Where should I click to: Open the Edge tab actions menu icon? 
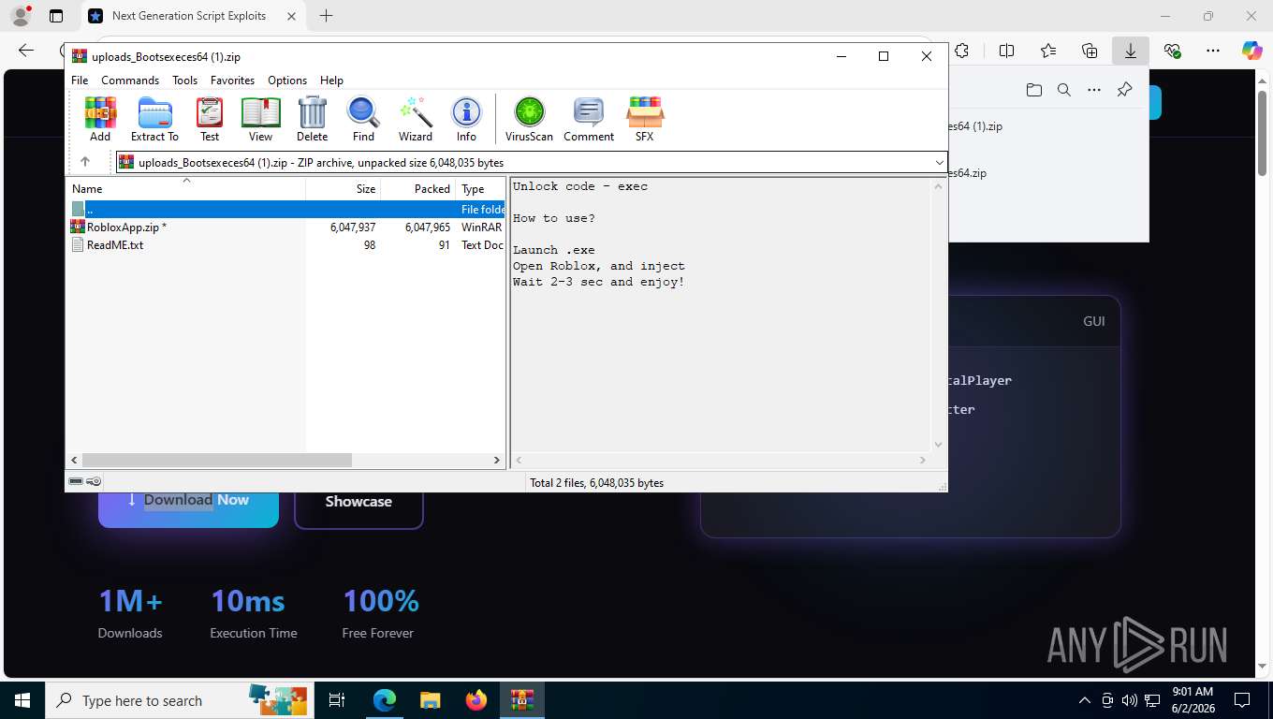pyautogui.click(x=56, y=16)
